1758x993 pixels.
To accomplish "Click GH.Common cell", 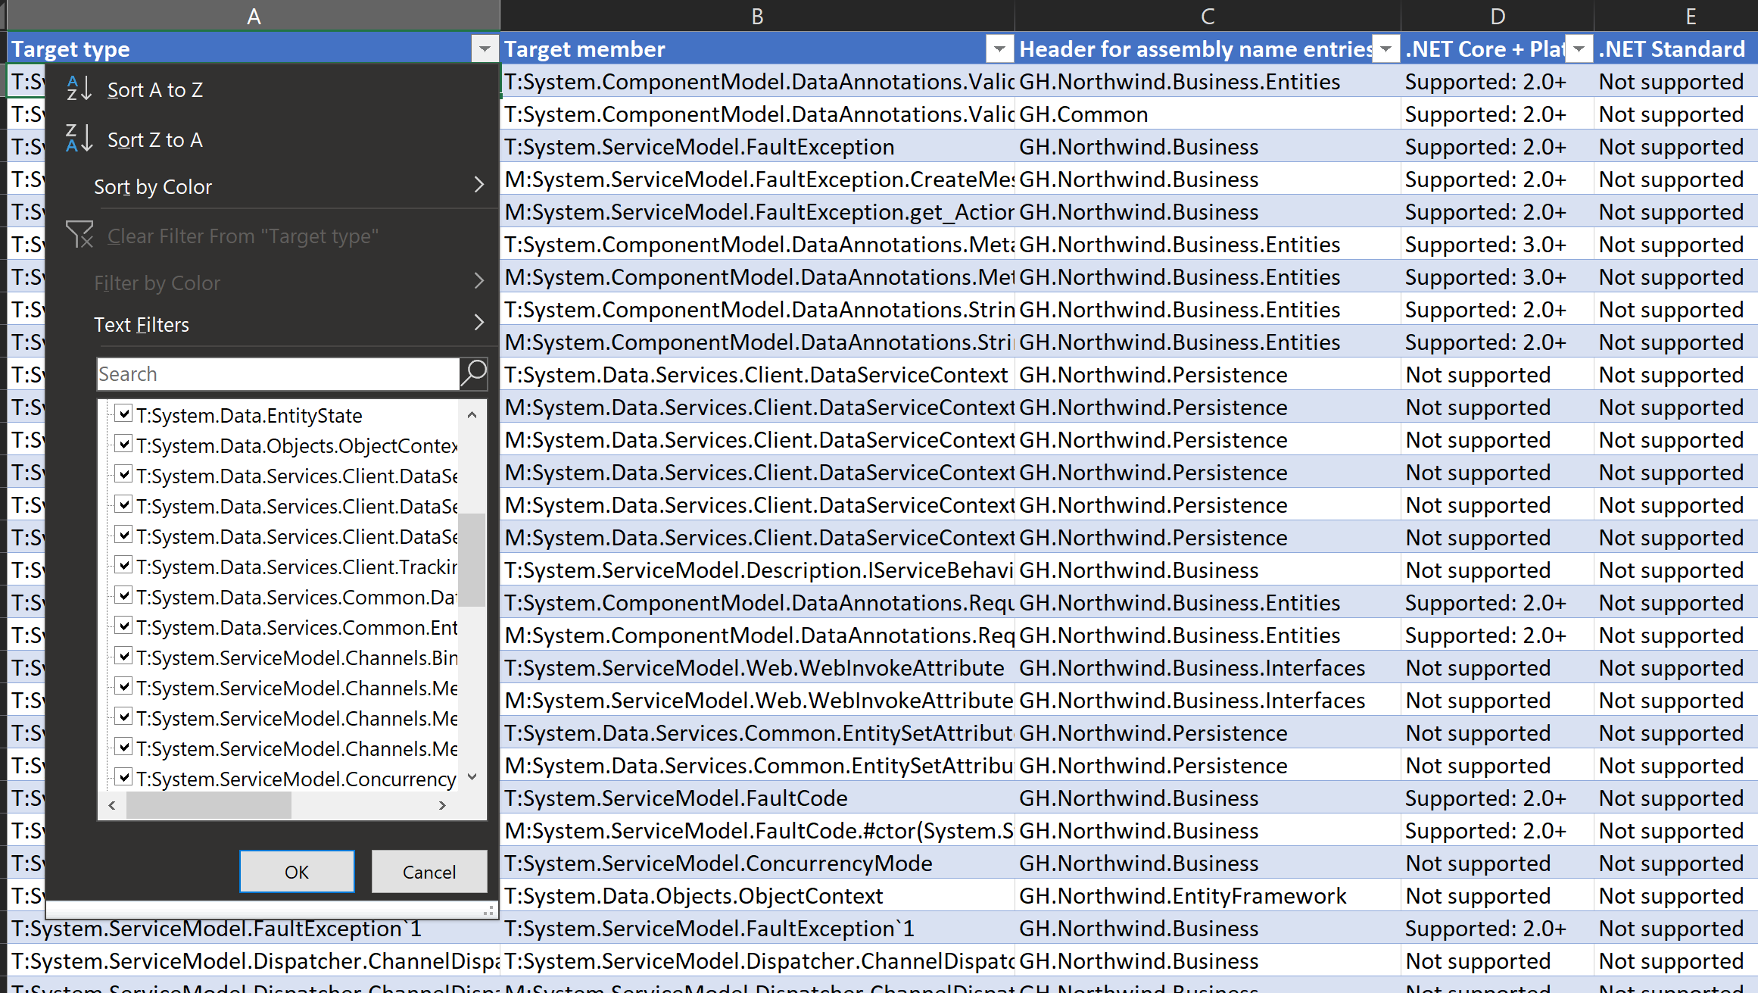I will pyautogui.click(x=1208, y=114).
